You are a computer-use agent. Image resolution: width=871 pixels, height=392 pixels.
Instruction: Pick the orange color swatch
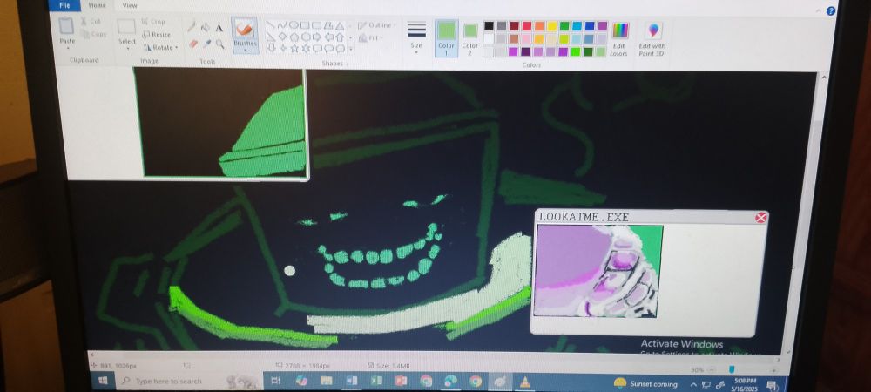coord(539,25)
